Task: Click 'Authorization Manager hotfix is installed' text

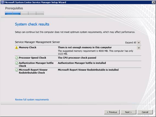Action: (82, 63)
